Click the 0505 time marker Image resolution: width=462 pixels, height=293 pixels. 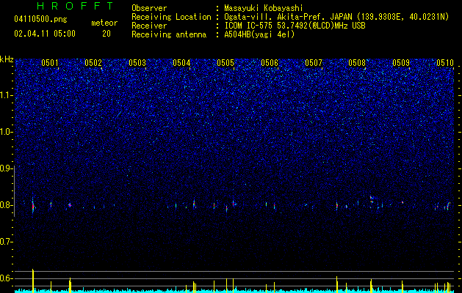tap(225, 63)
